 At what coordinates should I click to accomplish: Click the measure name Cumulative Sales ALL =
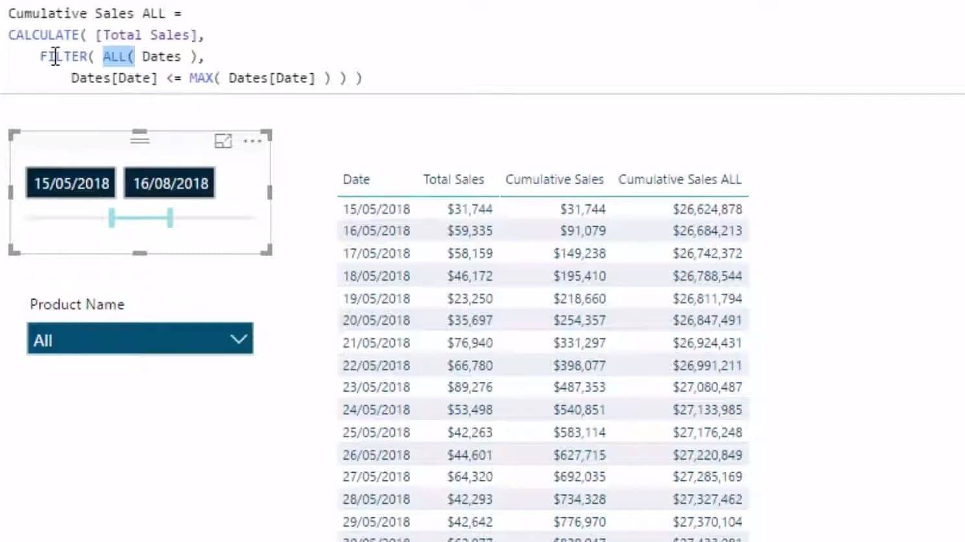(95, 13)
